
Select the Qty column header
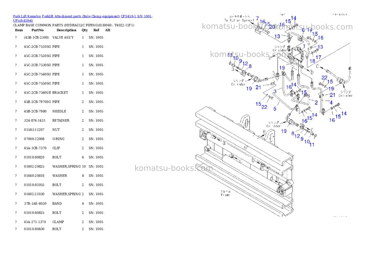click(x=85, y=30)
